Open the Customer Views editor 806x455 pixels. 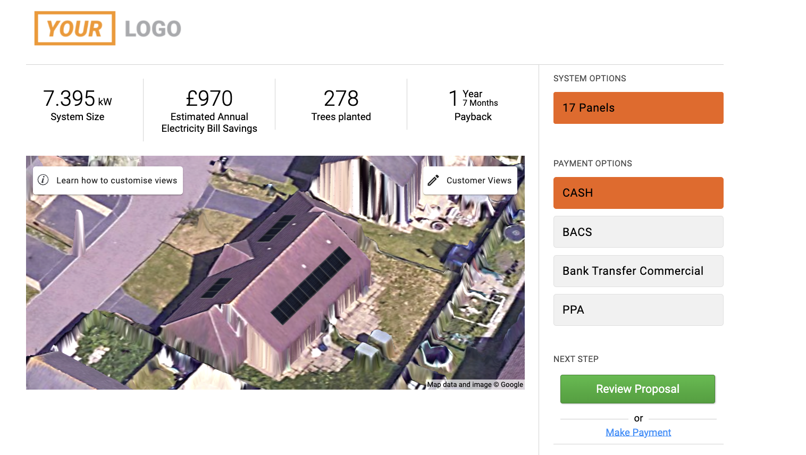tap(470, 180)
